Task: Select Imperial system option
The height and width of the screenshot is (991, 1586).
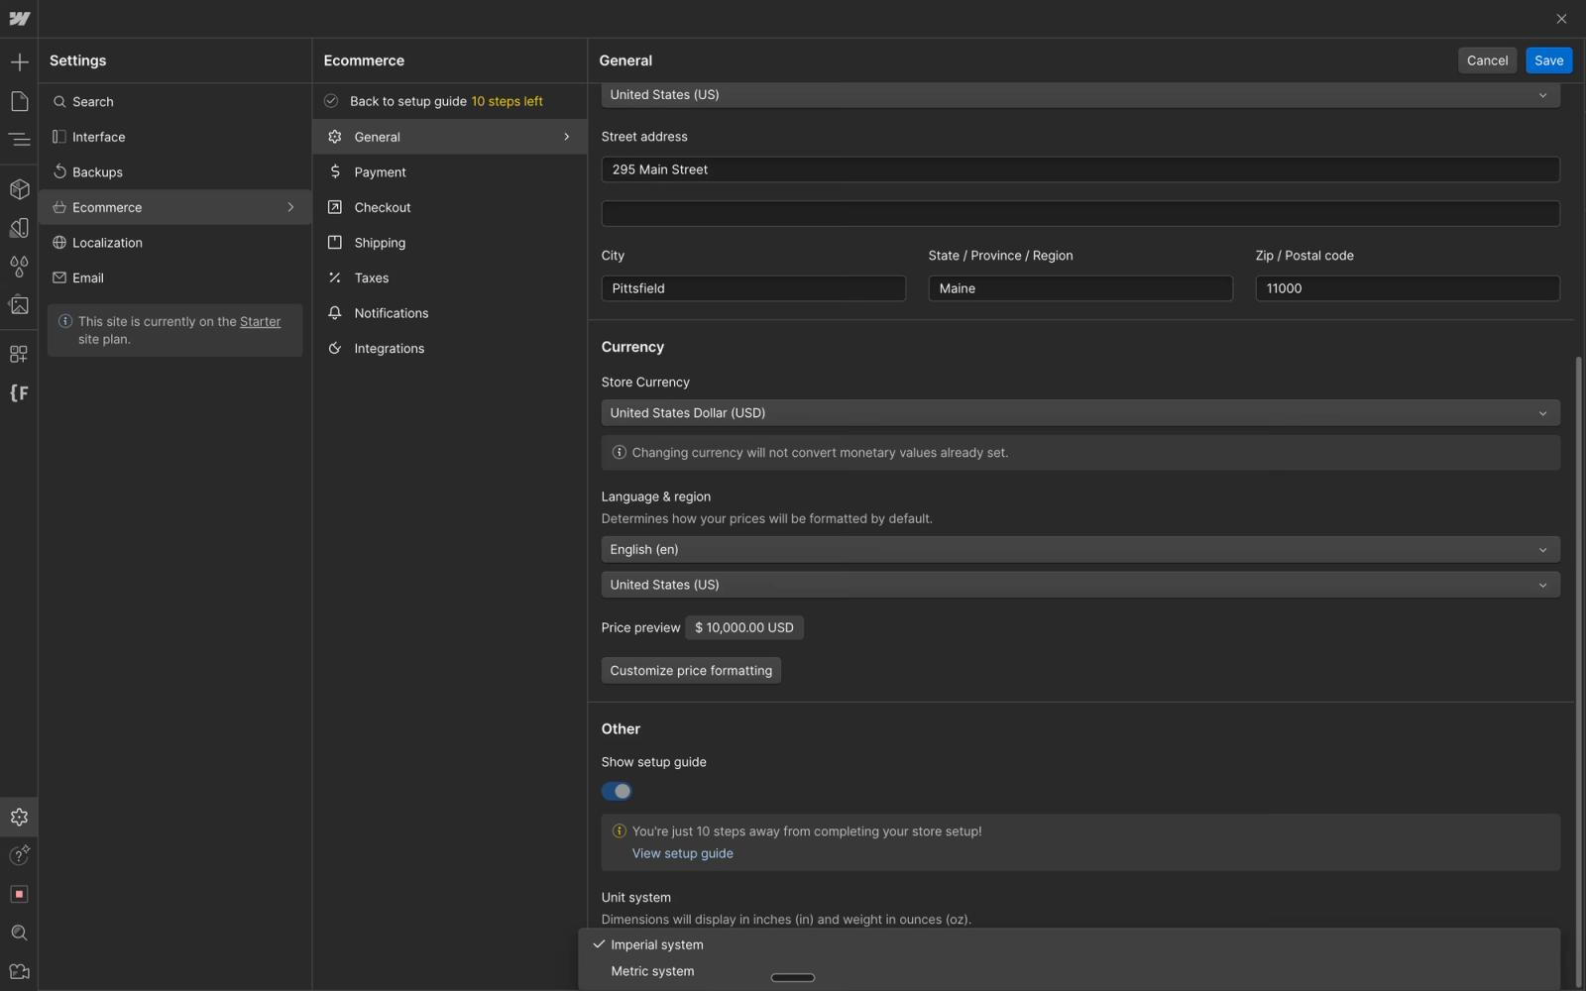Action: click(1070, 945)
